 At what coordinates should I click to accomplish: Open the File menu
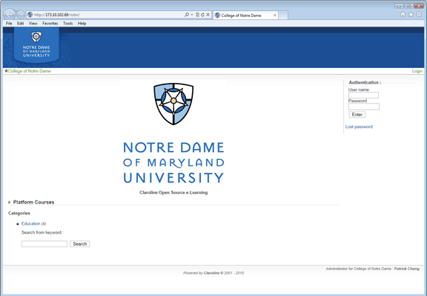tap(9, 24)
